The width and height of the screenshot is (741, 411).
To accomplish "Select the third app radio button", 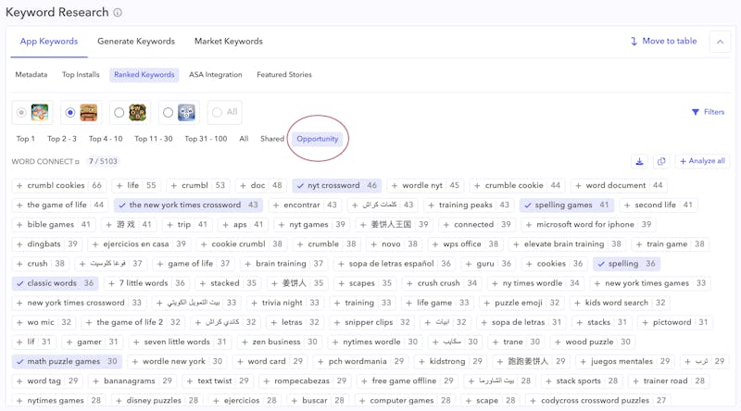I will pos(119,113).
